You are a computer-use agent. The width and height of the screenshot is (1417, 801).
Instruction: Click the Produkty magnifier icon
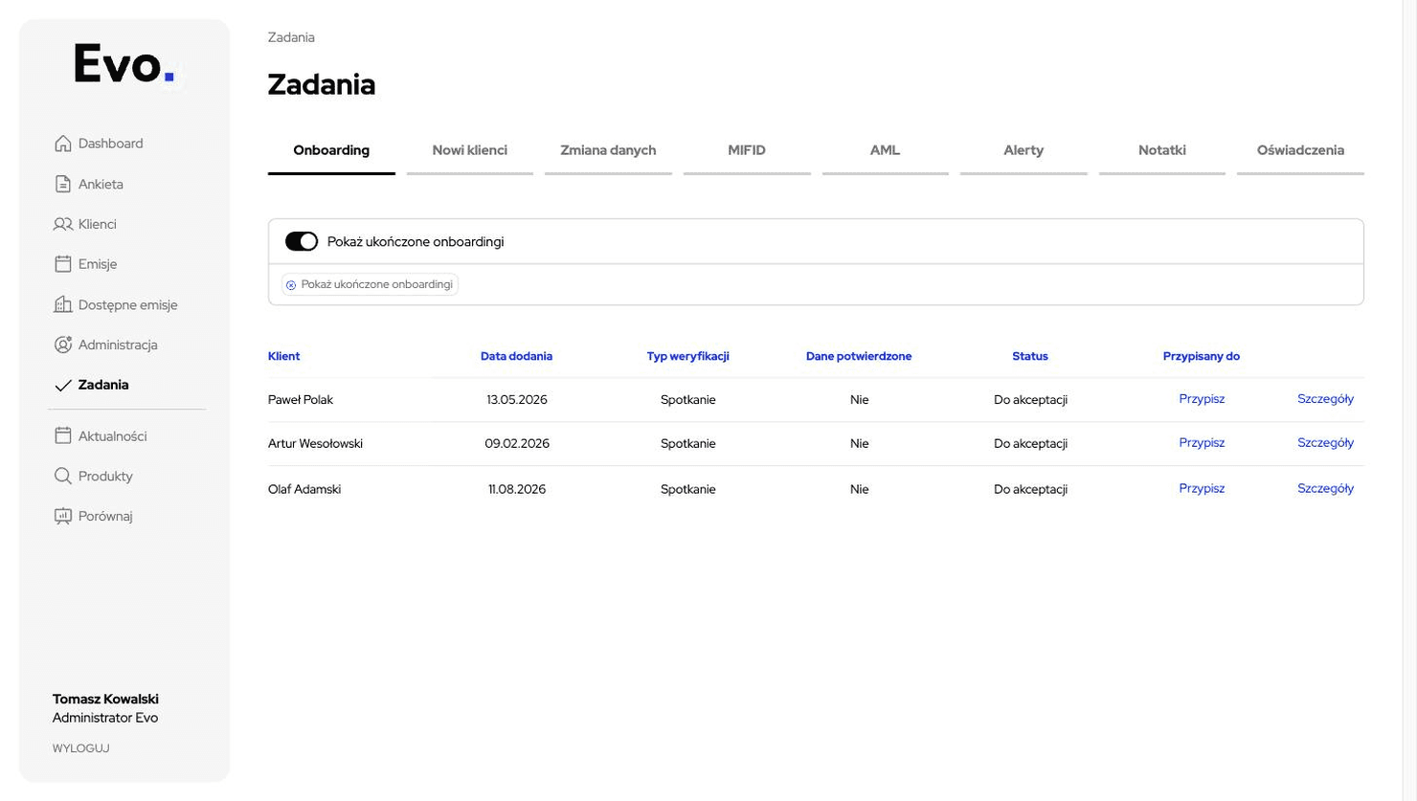63,476
